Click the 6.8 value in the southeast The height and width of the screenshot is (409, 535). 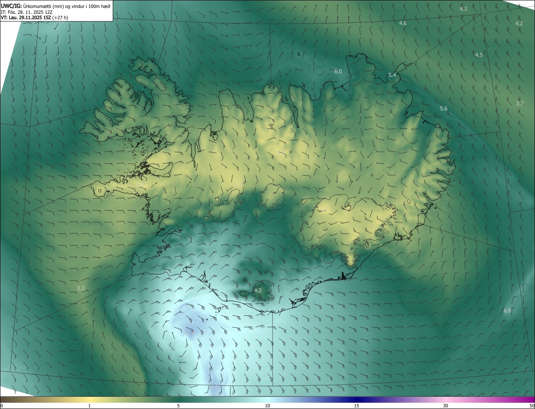pos(508,311)
